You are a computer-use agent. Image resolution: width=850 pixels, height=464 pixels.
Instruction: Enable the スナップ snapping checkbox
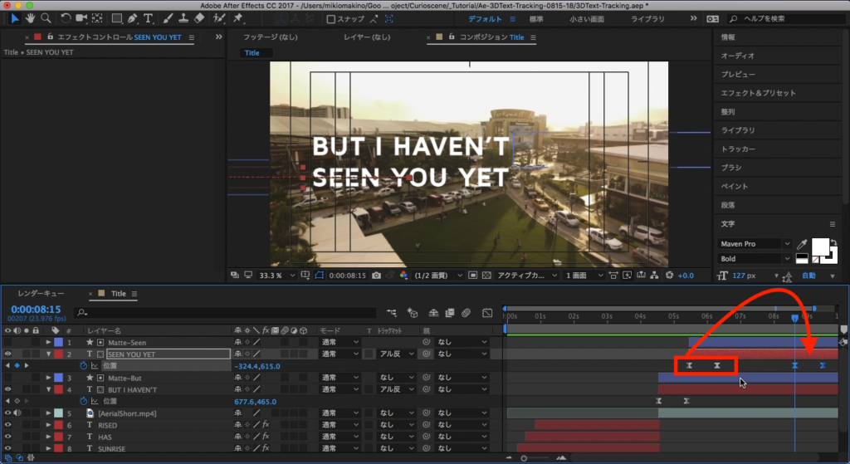point(331,19)
